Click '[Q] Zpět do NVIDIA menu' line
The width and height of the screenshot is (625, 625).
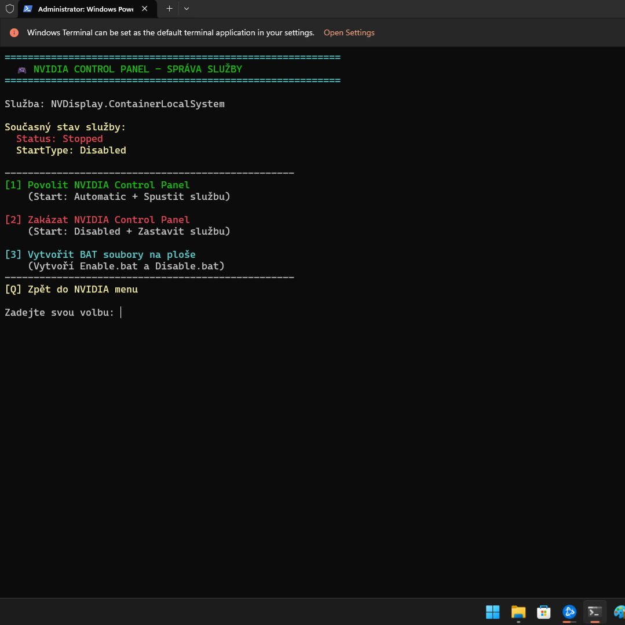[x=71, y=289]
